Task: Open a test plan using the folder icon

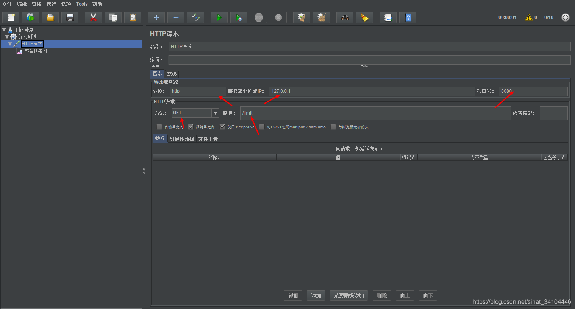Action: click(x=50, y=17)
